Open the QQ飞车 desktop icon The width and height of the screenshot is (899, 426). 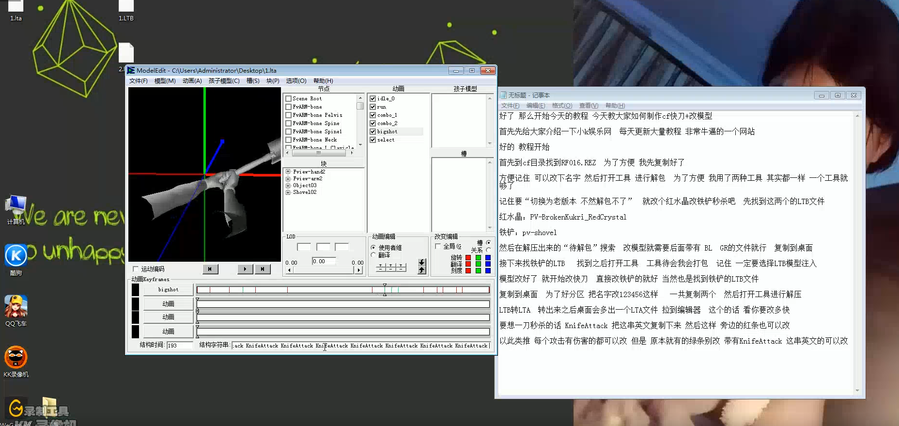click(16, 311)
